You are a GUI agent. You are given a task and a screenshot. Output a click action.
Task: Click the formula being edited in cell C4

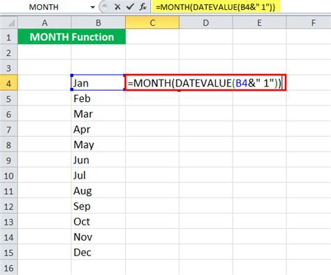click(x=205, y=82)
